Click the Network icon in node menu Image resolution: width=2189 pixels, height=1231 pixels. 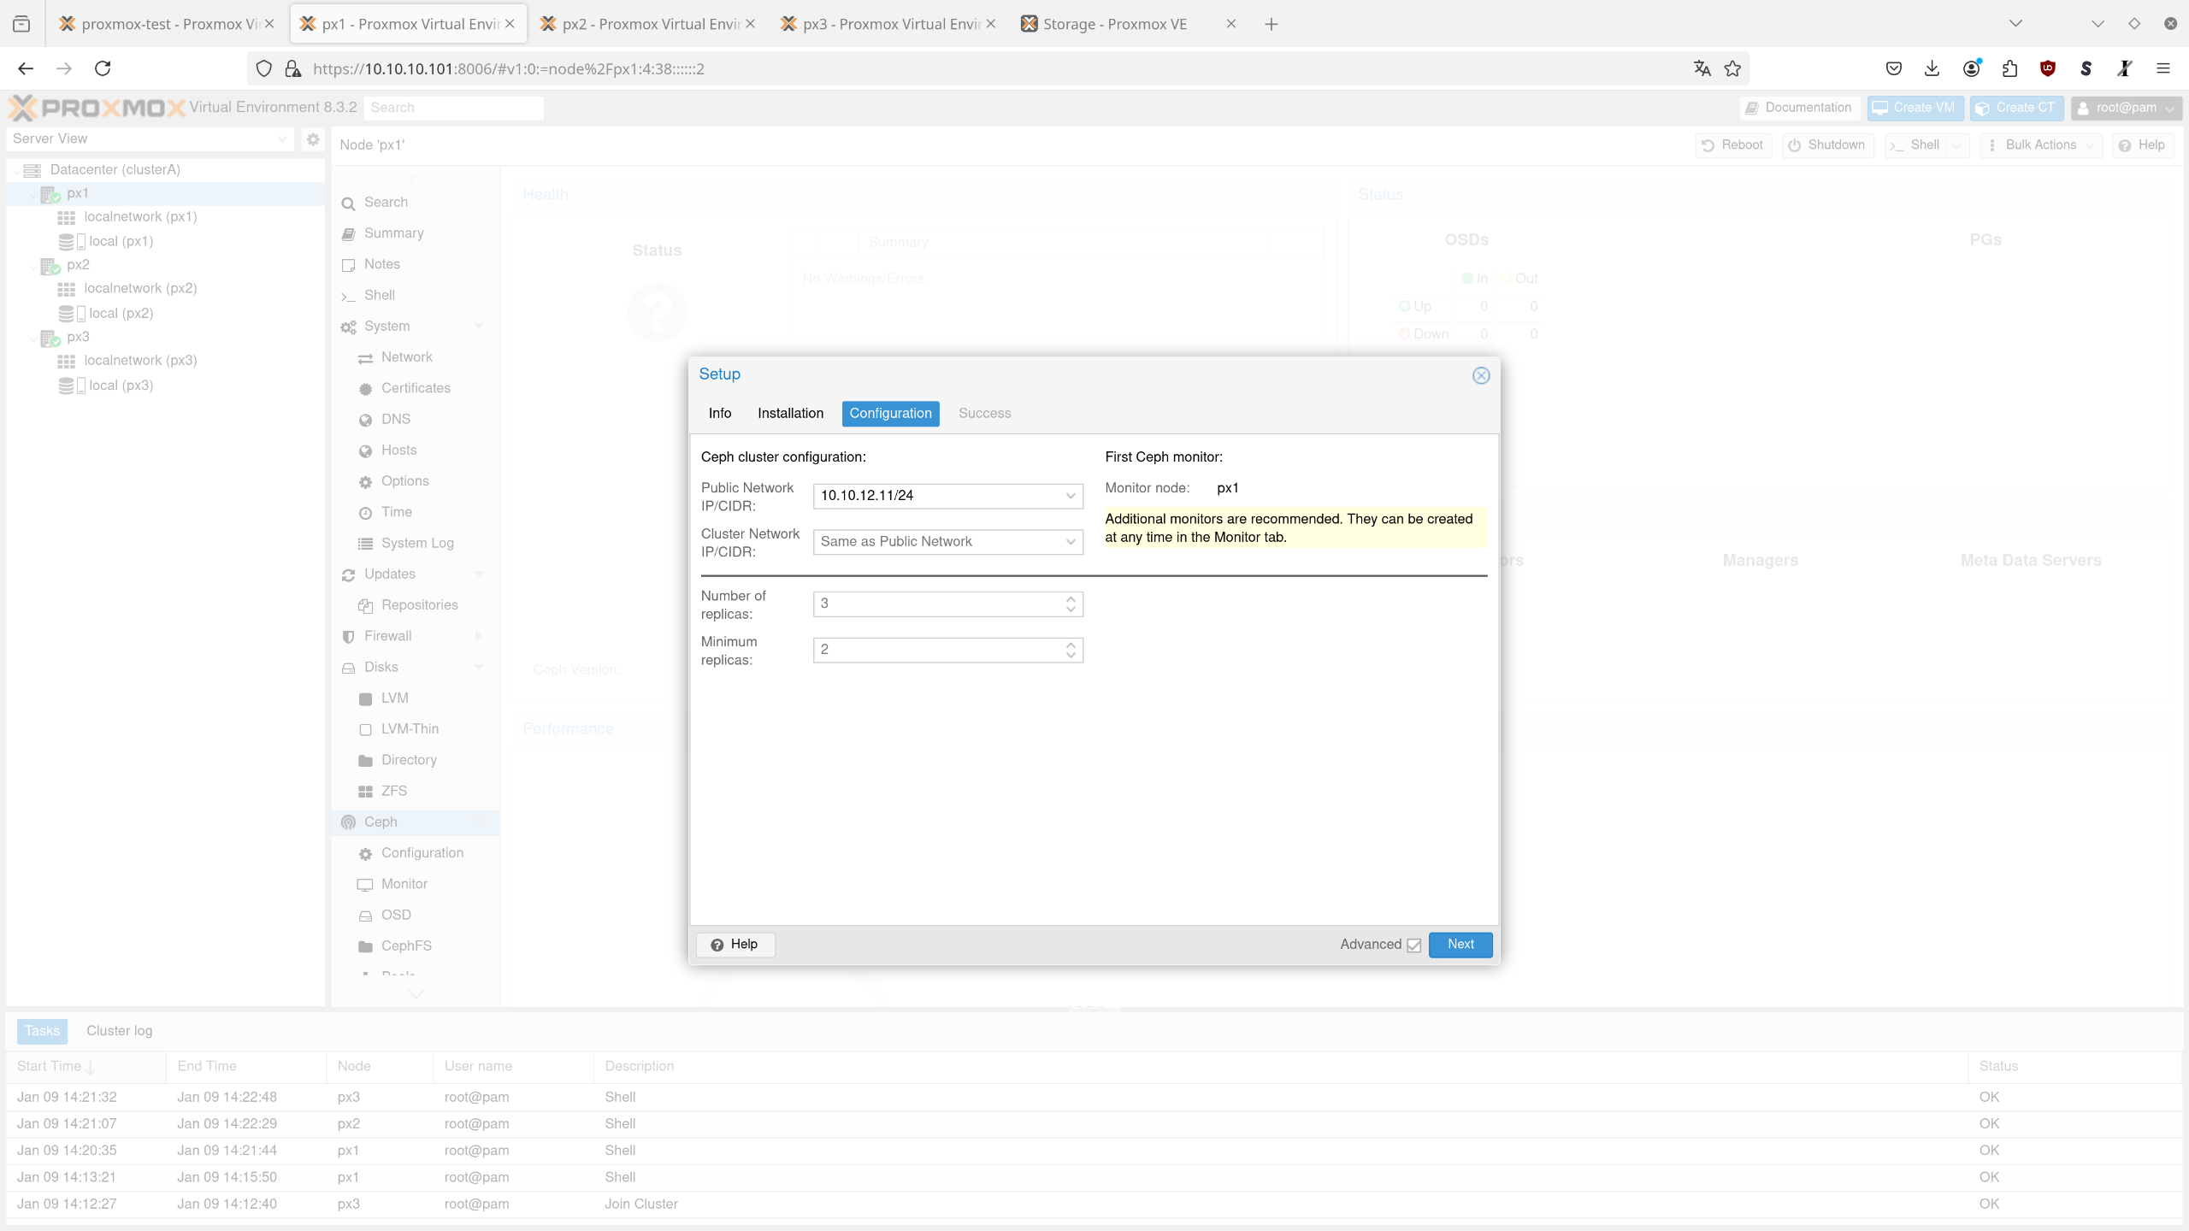[365, 358]
